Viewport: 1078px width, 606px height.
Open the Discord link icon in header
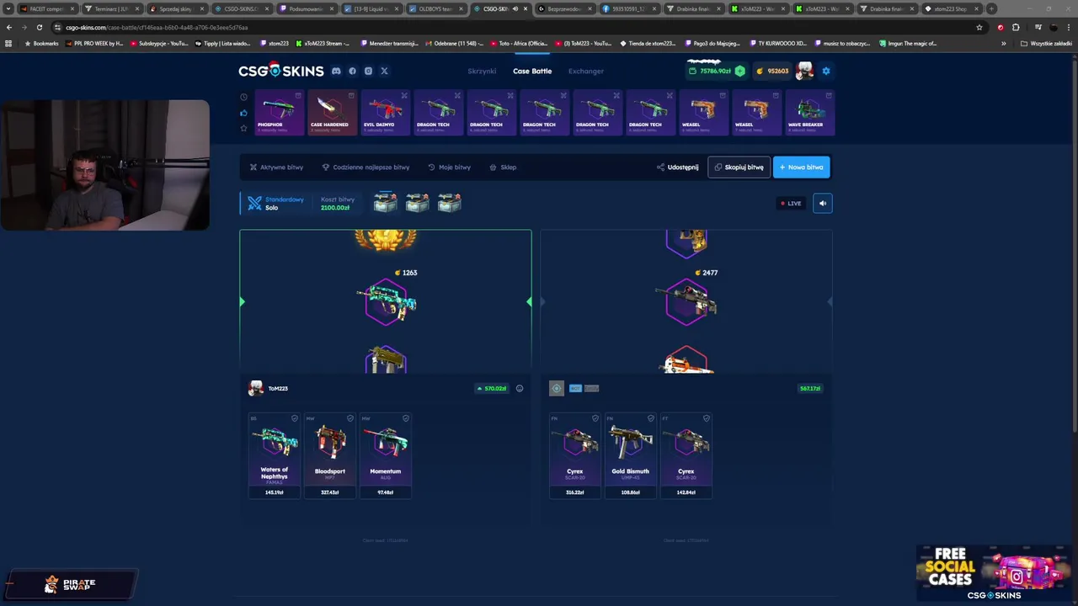[336, 72]
